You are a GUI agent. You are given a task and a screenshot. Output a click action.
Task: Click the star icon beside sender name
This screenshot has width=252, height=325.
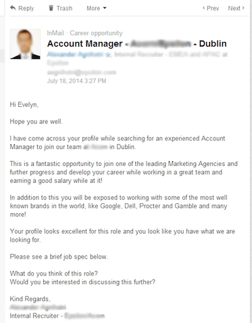tap(108, 55)
